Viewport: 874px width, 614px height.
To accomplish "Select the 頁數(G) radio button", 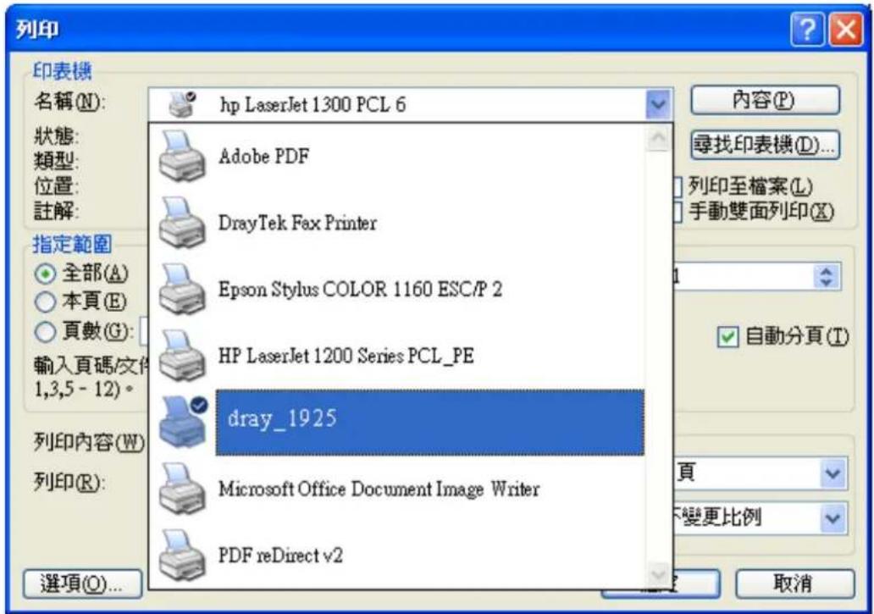I will pos(46,332).
